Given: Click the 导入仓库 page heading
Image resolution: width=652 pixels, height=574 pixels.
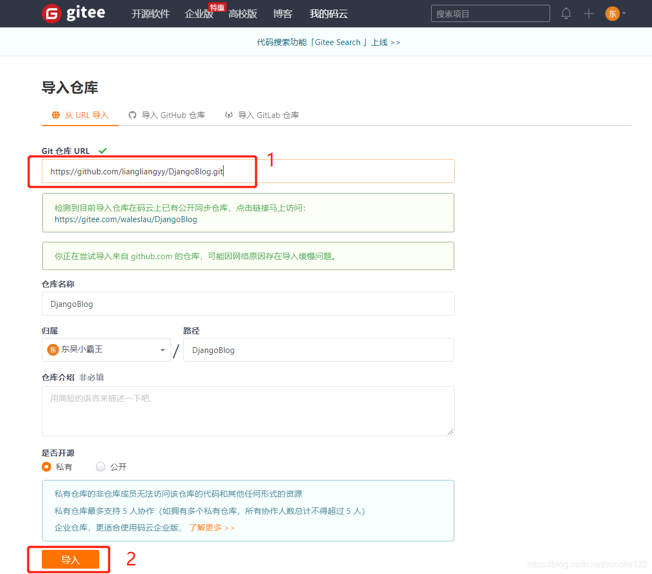Looking at the screenshot, I should pos(70,87).
